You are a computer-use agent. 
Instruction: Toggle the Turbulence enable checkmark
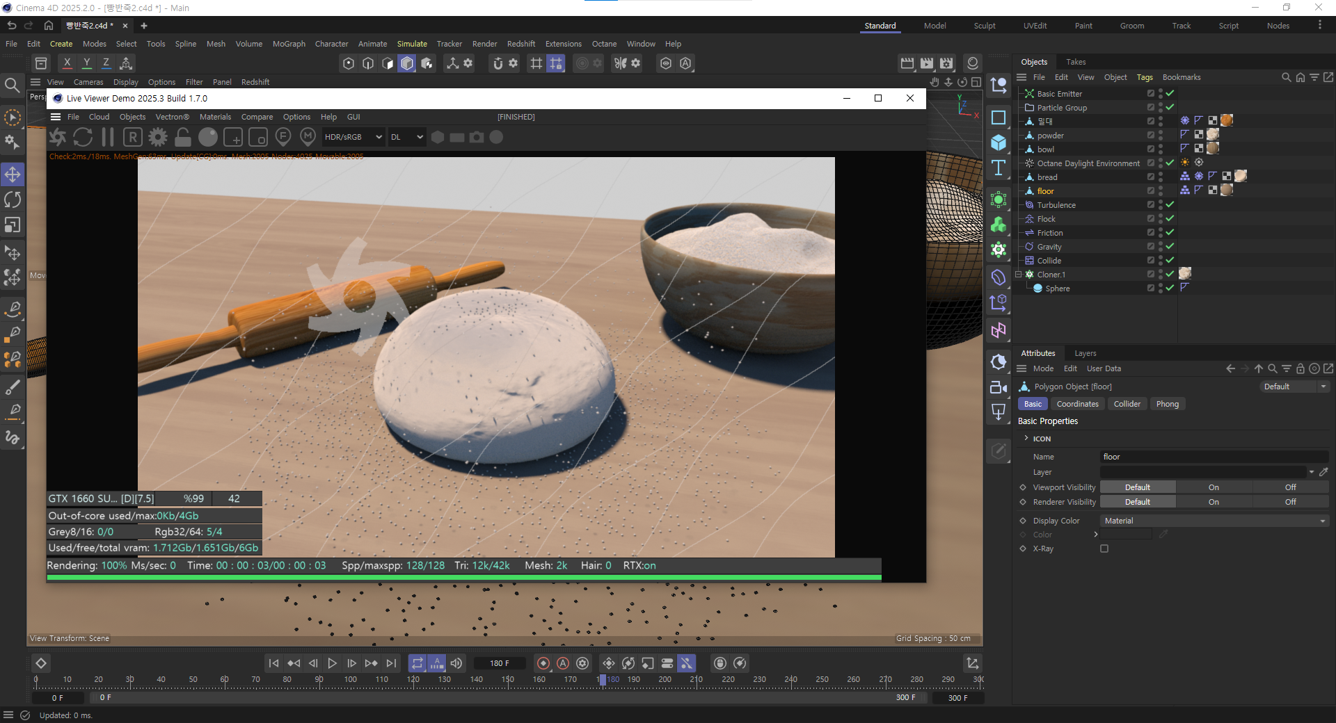(1170, 205)
